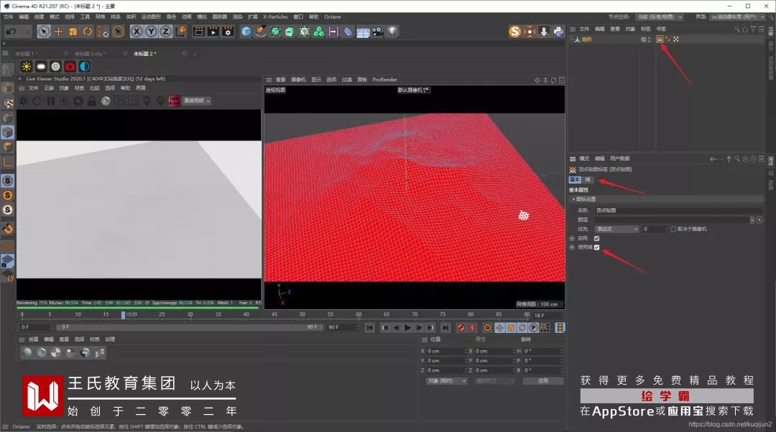Toggle Autokeying red button

(x=472, y=328)
